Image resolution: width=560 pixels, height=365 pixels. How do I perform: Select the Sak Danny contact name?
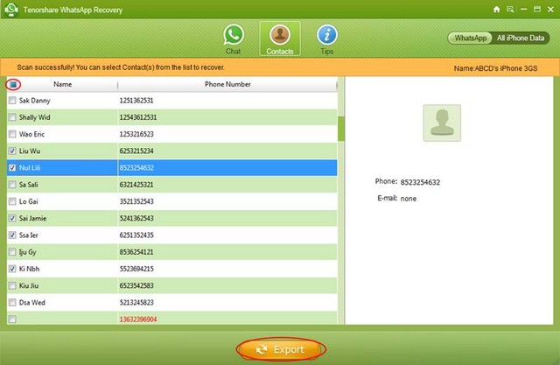[35, 101]
